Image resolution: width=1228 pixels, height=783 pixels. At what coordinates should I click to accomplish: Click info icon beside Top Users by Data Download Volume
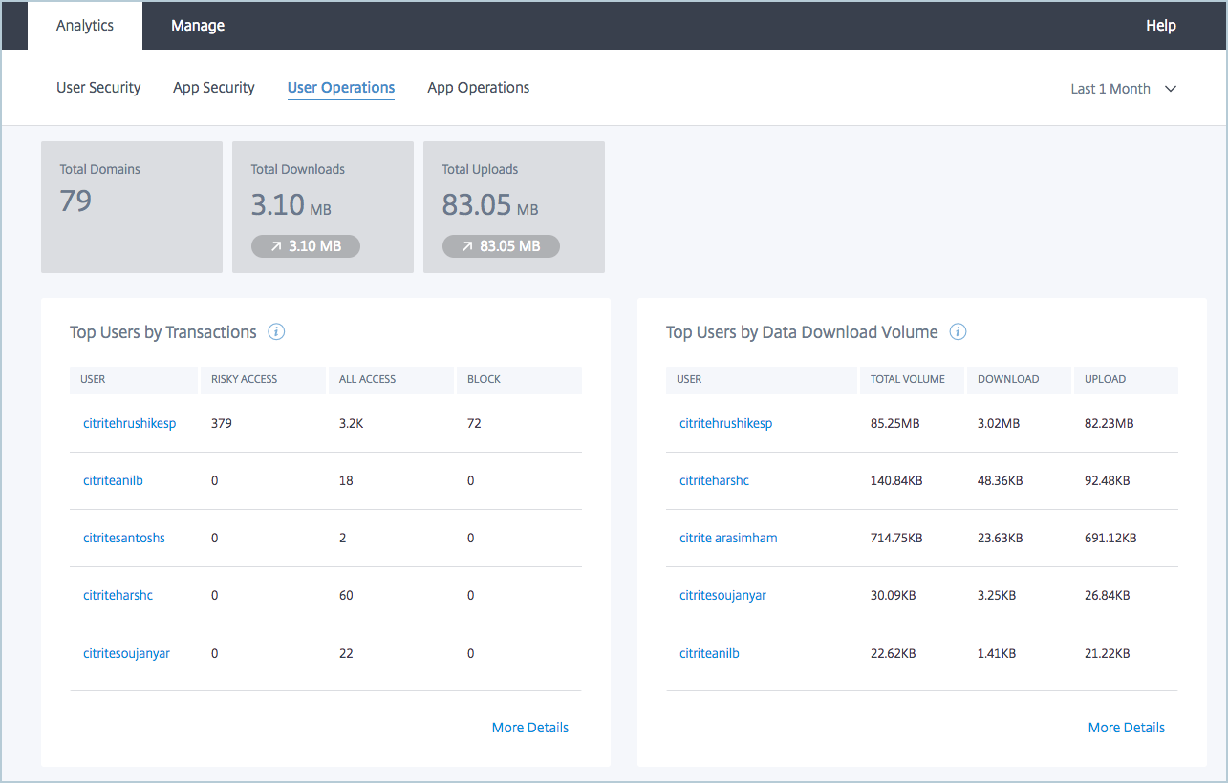958,332
